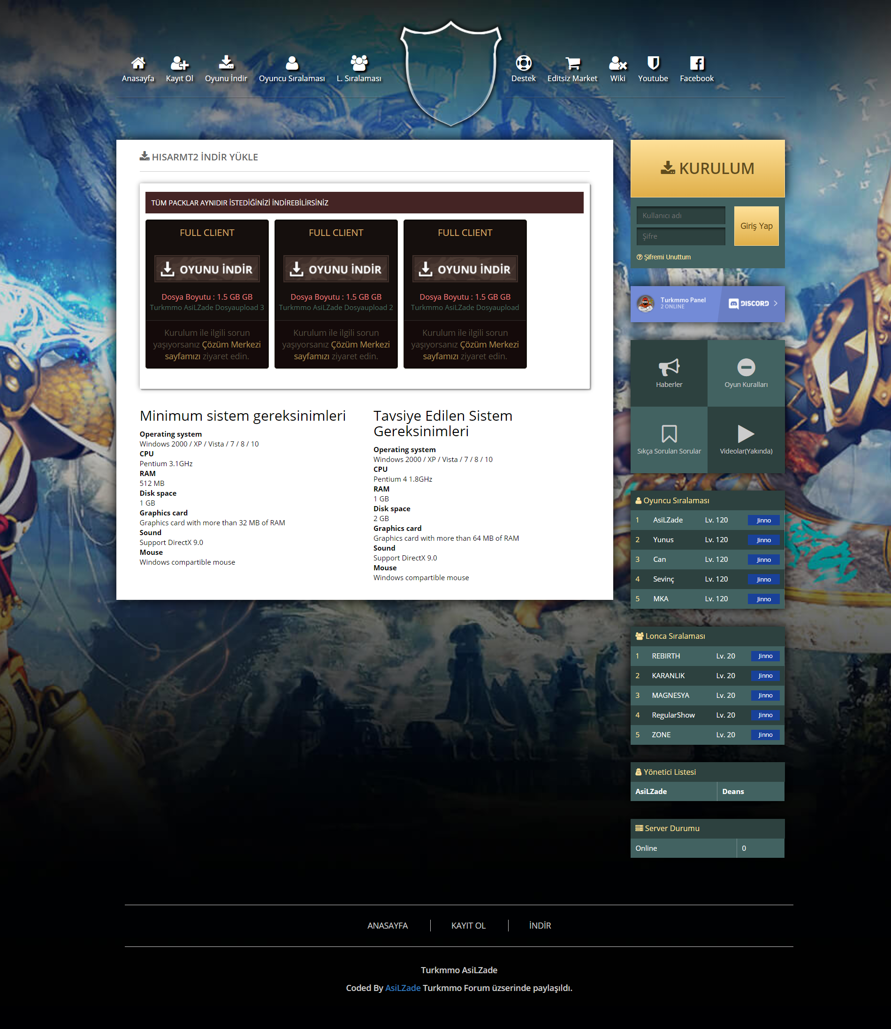Viewport: 891px width, 1029px height.
Task: Focus the Şifre password field
Action: pyautogui.click(x=681, y=236)
